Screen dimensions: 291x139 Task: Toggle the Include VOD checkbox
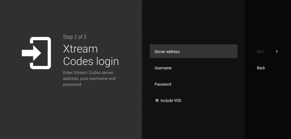click(x=157, y=100)
